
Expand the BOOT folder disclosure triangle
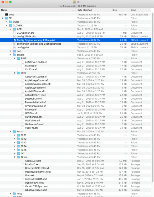click(6, 22)
